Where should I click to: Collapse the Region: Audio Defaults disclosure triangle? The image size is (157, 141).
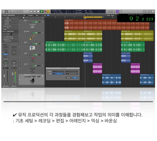point(3,15)
